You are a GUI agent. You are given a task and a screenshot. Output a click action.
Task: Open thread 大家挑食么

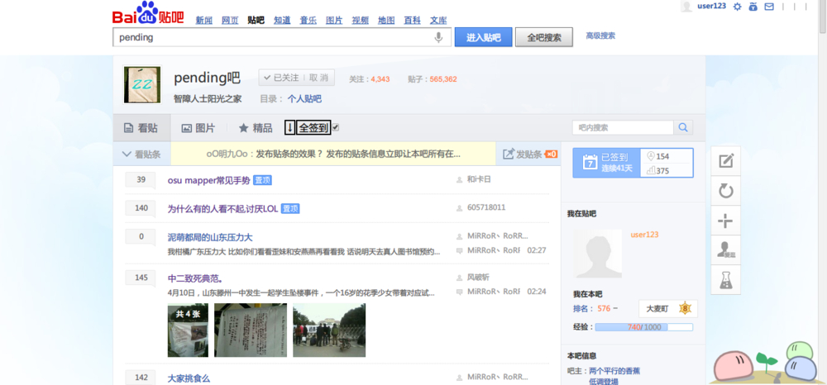click(189, 378)
